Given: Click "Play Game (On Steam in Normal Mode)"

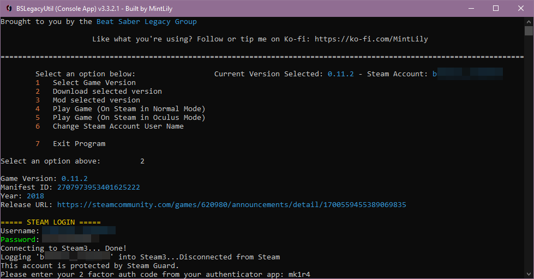Looking at the screenshot, I should [x=129, y=109].
